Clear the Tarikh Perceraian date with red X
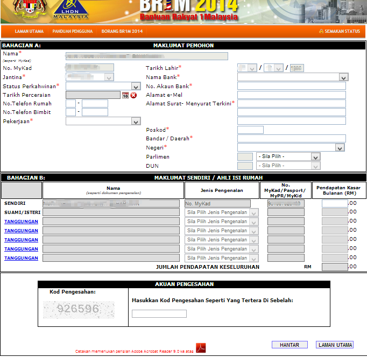 [x=133, y=95]
